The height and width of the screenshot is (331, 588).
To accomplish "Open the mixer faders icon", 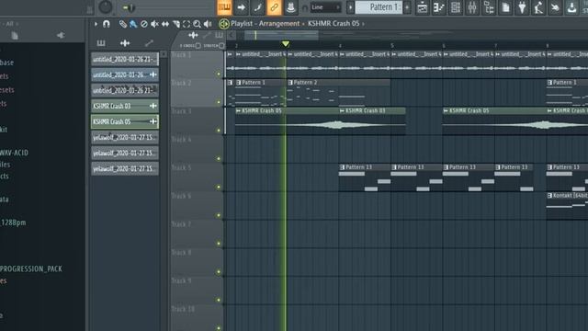I will pyautogui.click(x=472, y=7).
